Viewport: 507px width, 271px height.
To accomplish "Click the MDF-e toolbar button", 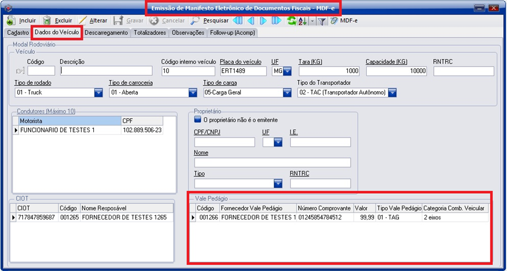I will pos(342,21).
